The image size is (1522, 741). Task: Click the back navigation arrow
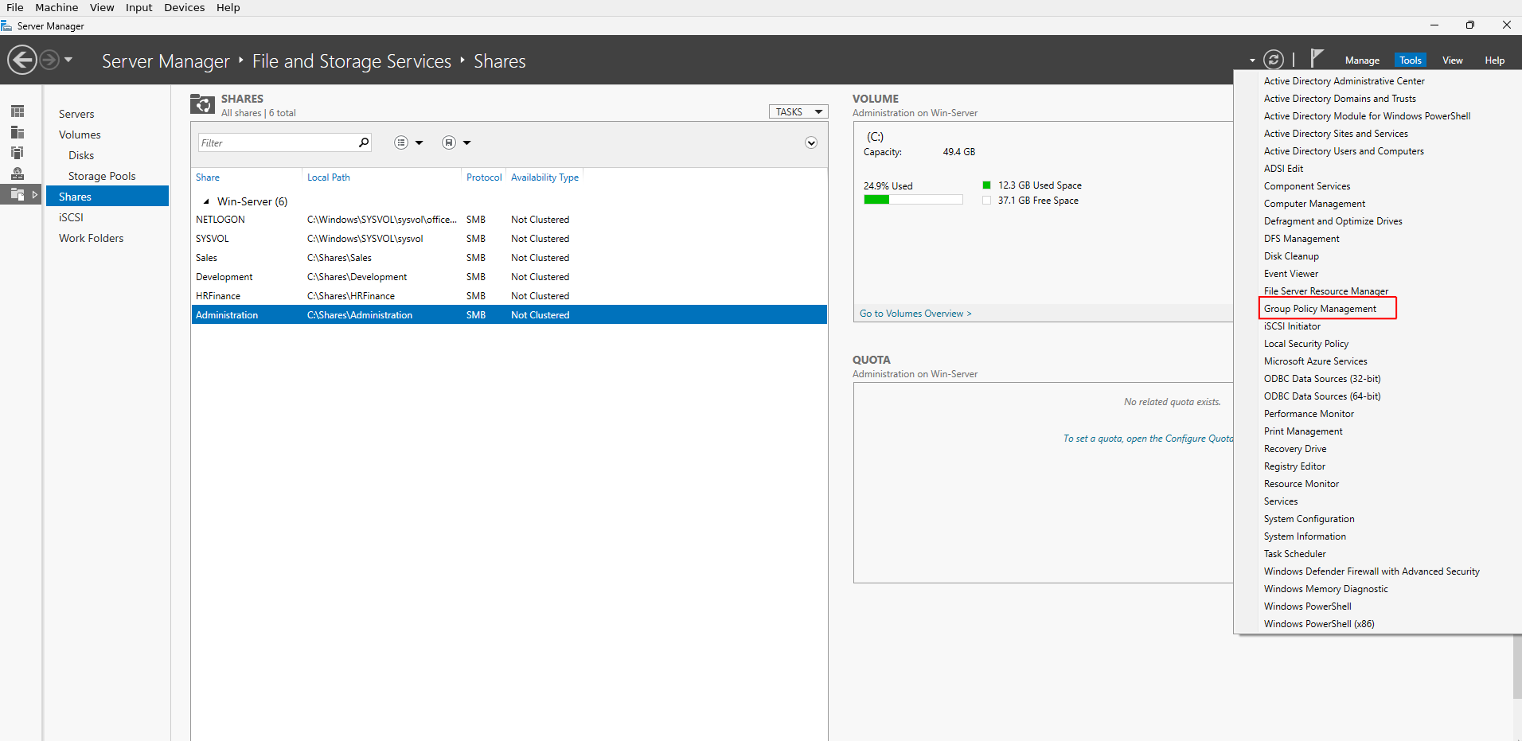coord(22,60)
